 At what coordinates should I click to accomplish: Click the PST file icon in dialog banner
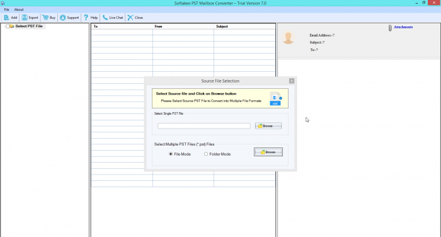[275, 98]
